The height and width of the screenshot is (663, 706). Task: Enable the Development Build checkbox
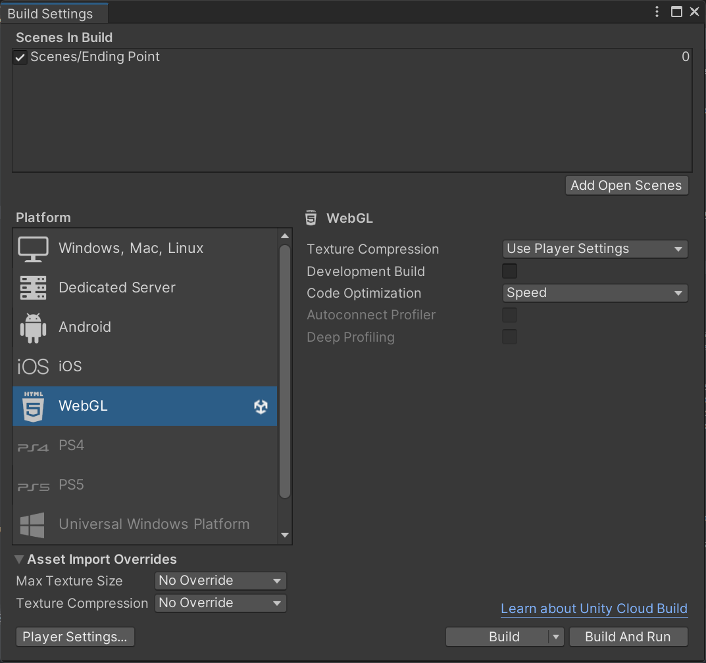tap(509, 271)
